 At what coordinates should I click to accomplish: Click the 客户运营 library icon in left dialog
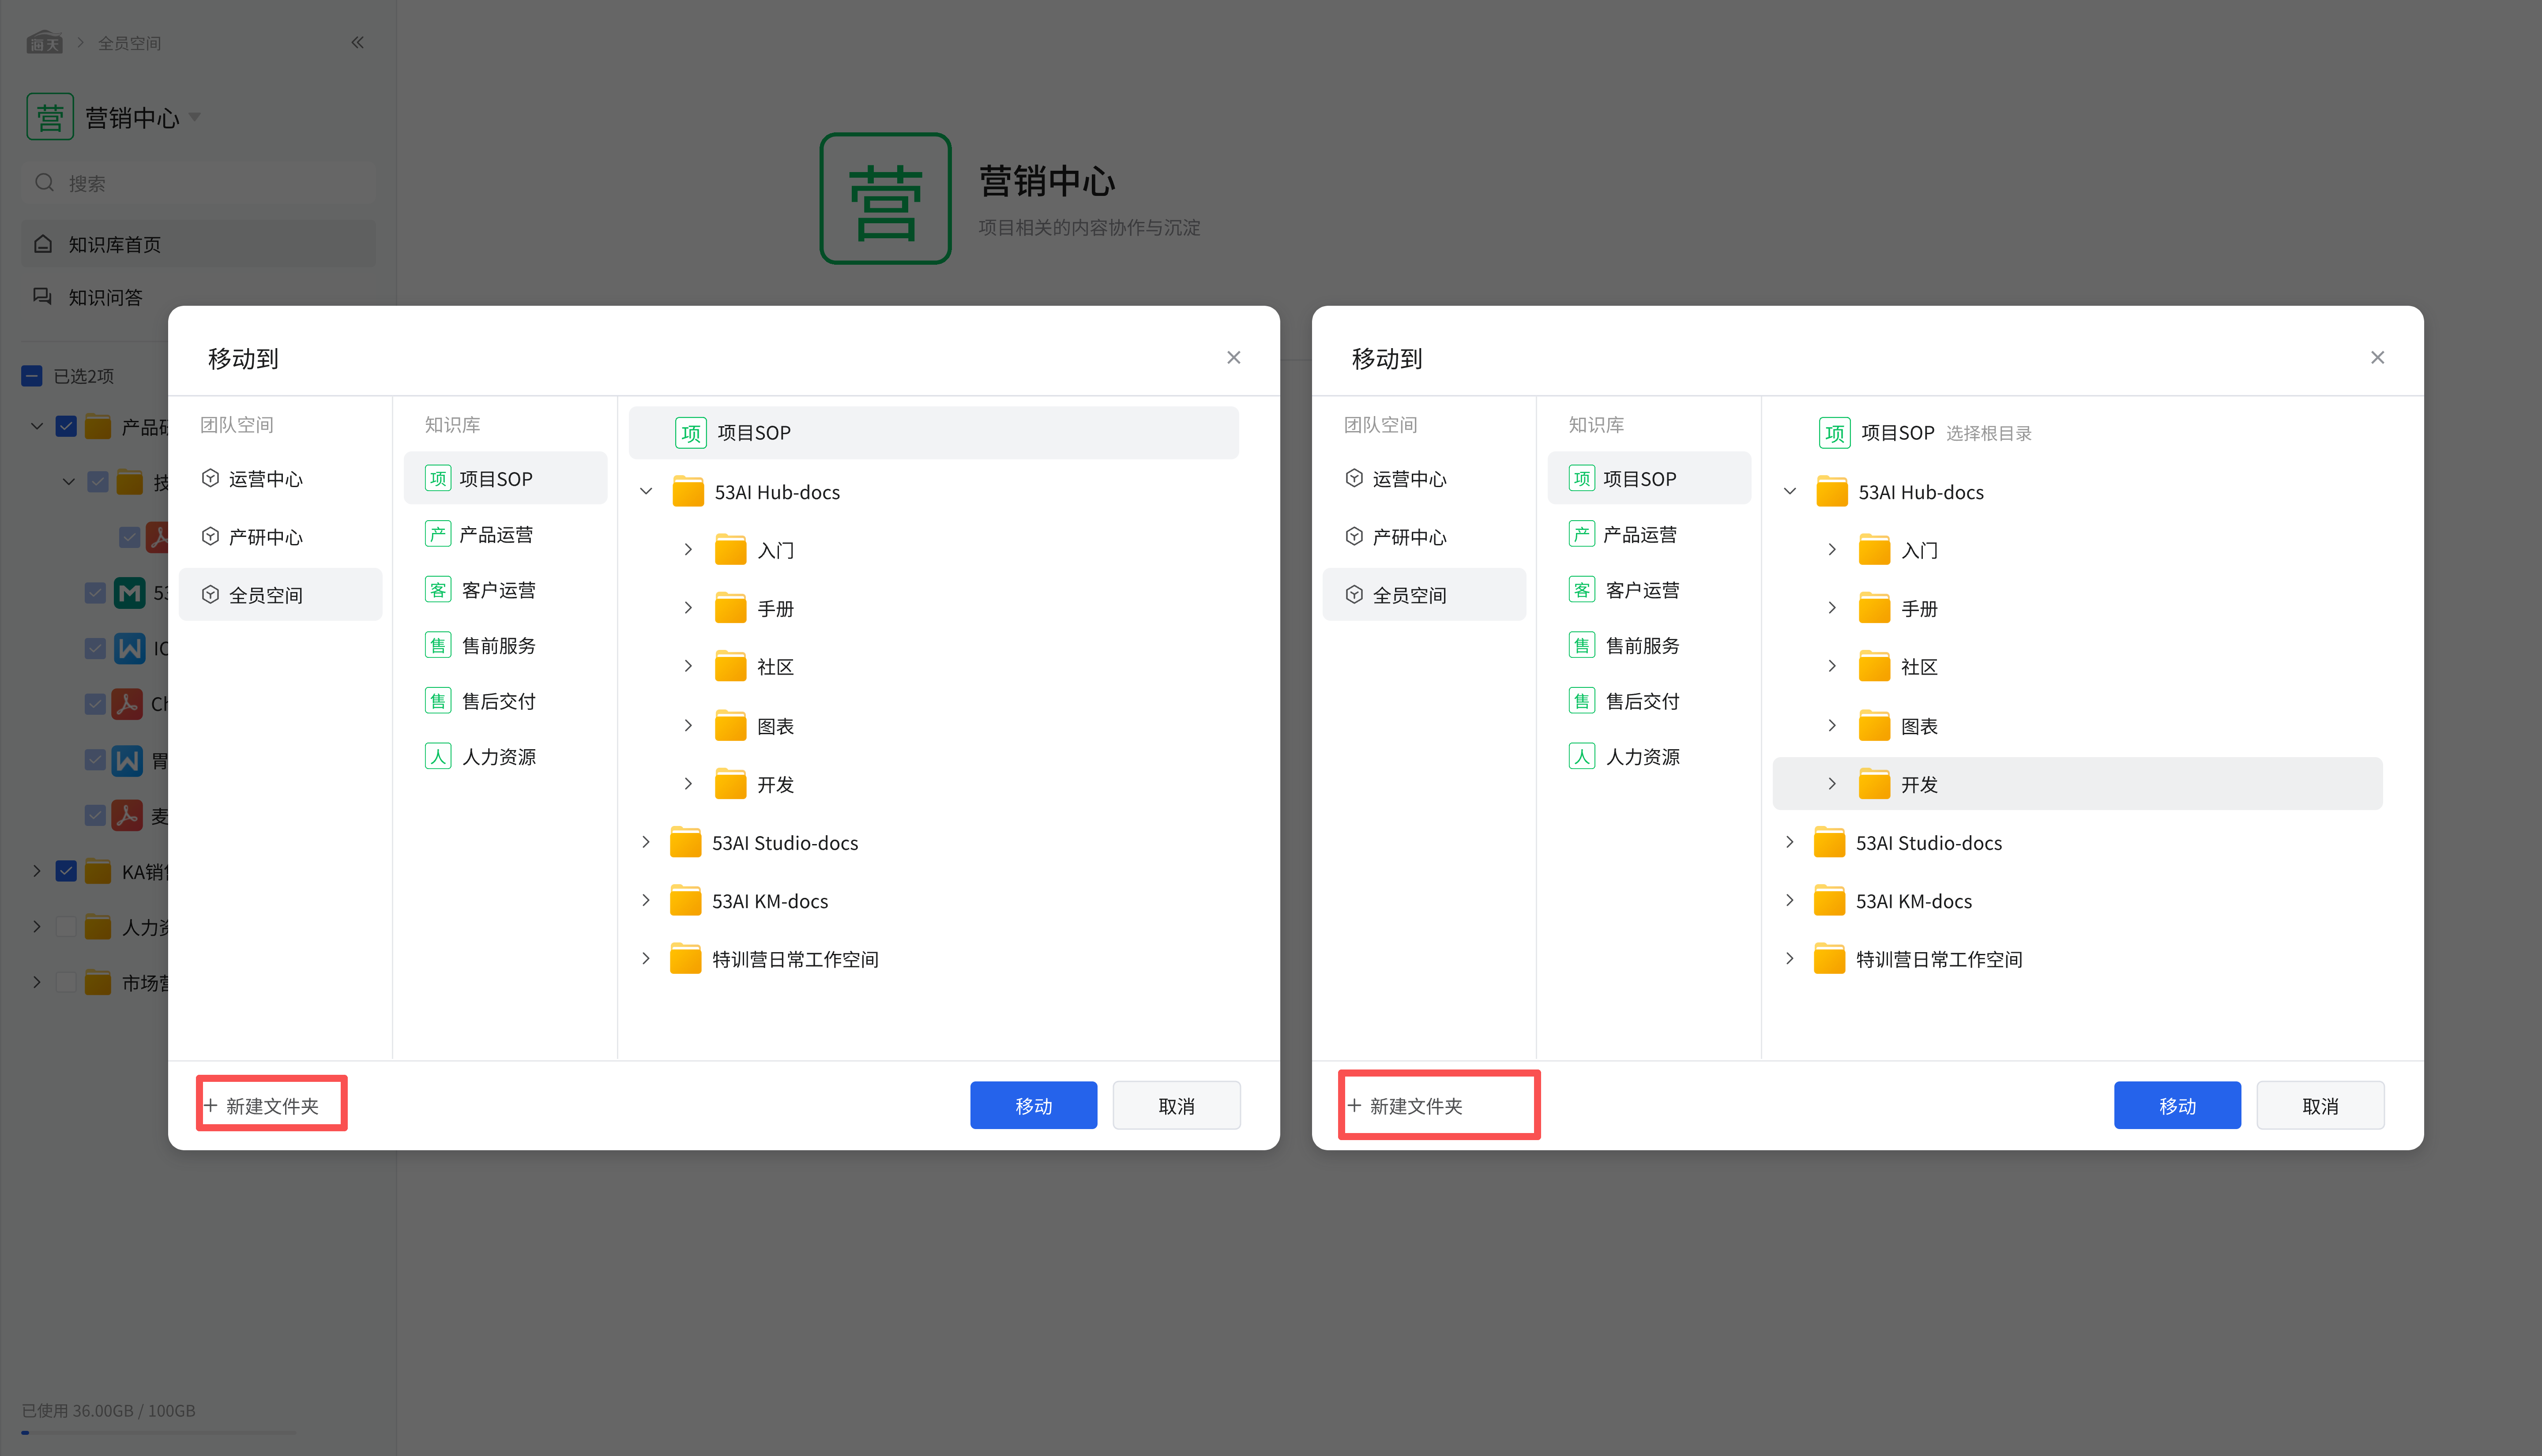click(437, 590)
